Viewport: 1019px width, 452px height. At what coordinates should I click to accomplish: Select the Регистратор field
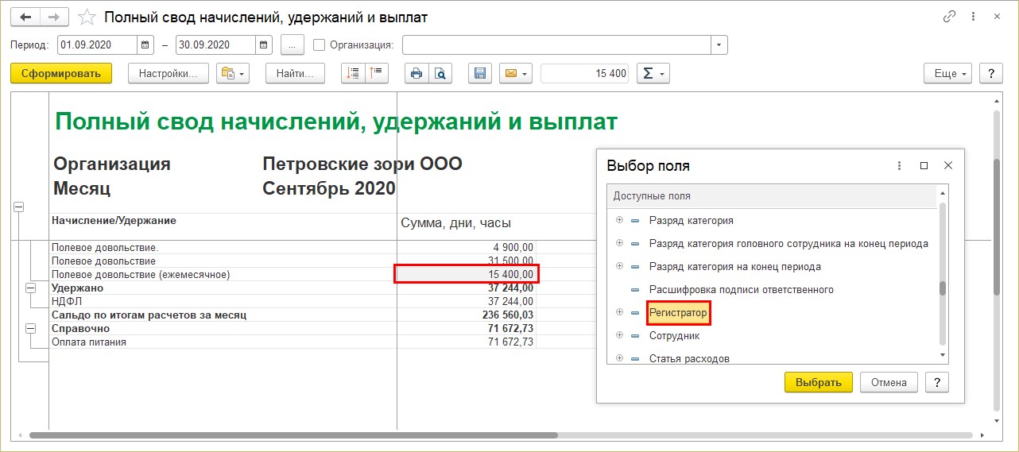[x=678, y=313]
